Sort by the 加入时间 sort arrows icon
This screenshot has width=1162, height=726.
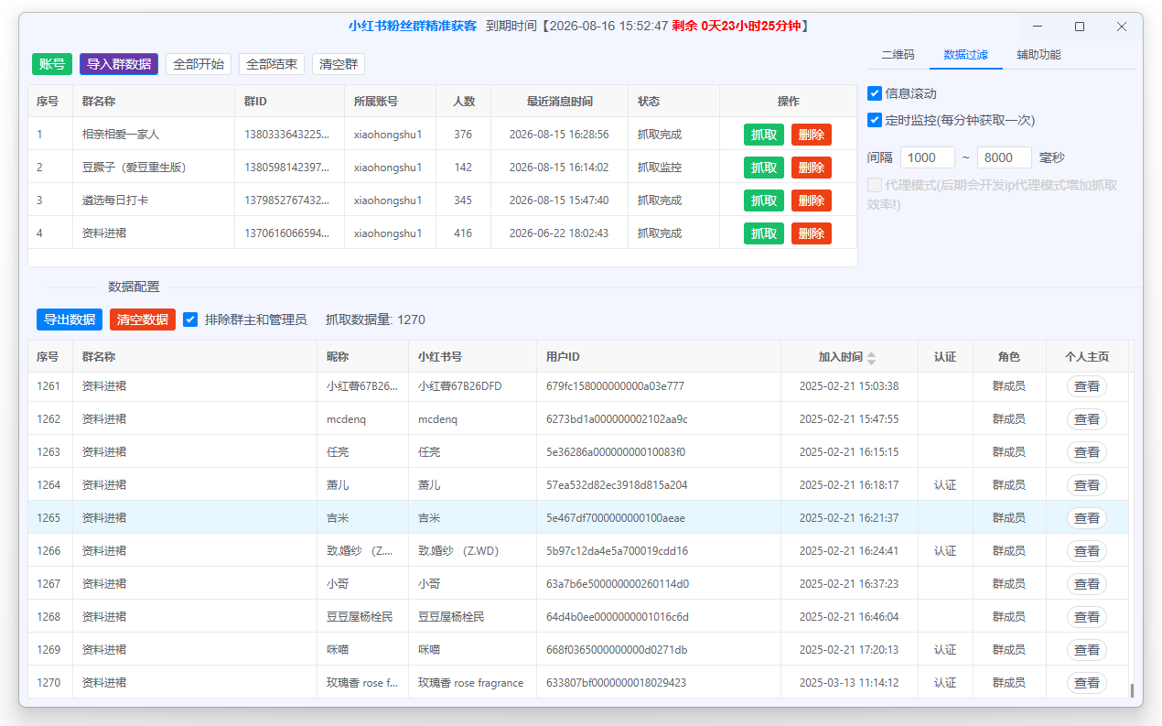pyautogui.click(x=871, y=357)
